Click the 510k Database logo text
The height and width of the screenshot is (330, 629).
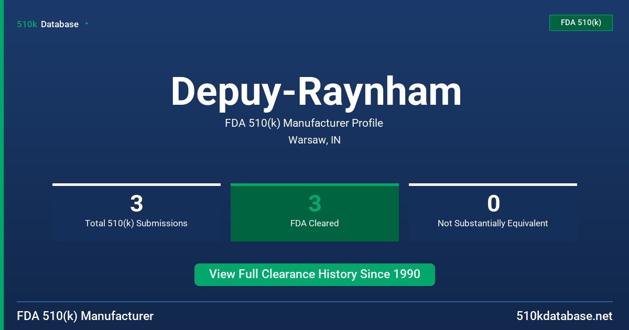(48, 24)
